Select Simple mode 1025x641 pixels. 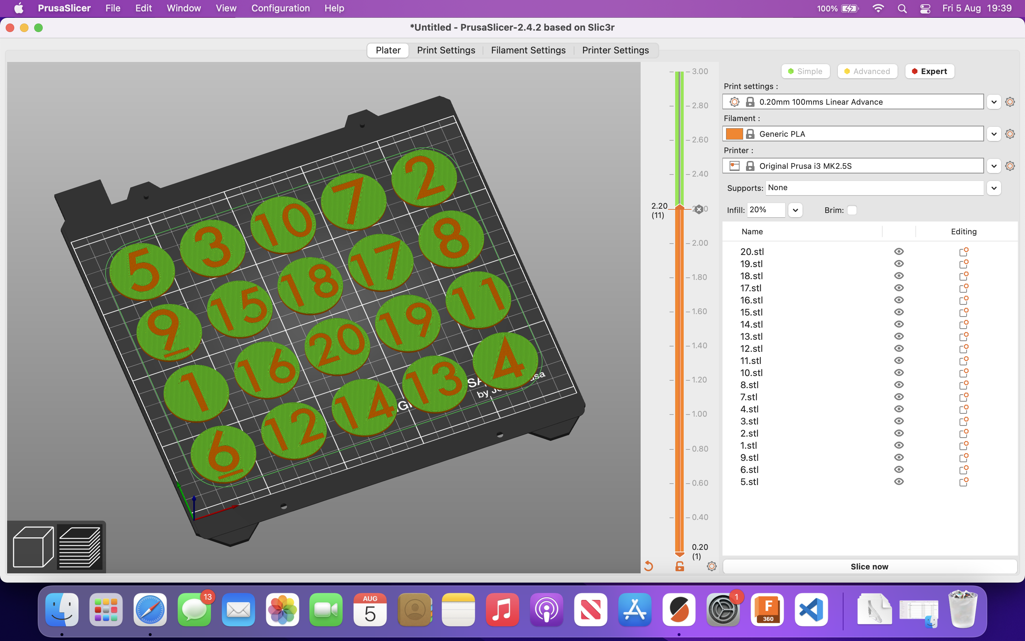click(x=805, y=71)
